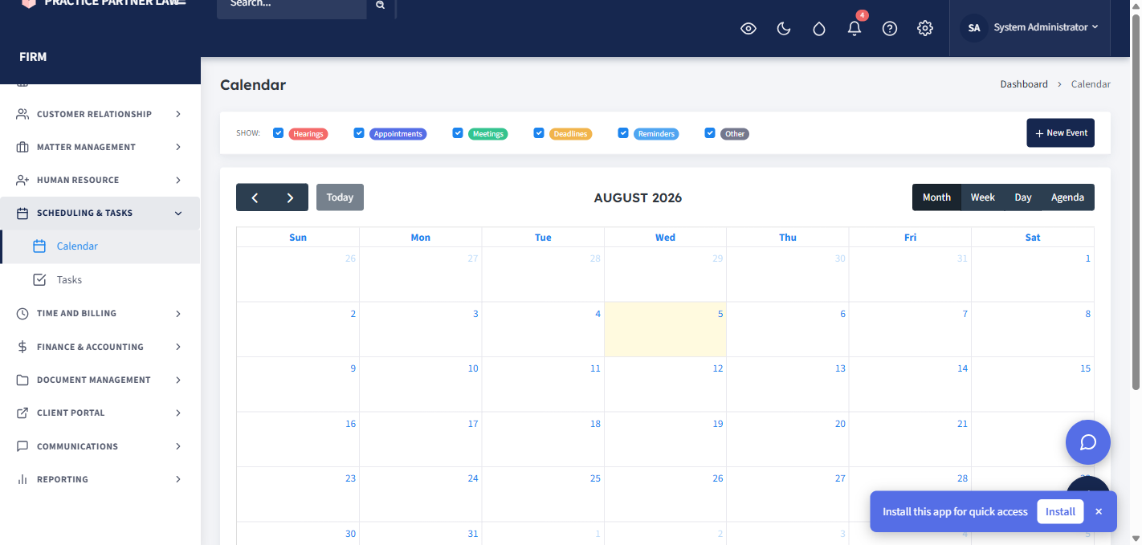1142x545 pixels.
Task: Click date number 12 in calendar
Action: click(x=718, y=368)
